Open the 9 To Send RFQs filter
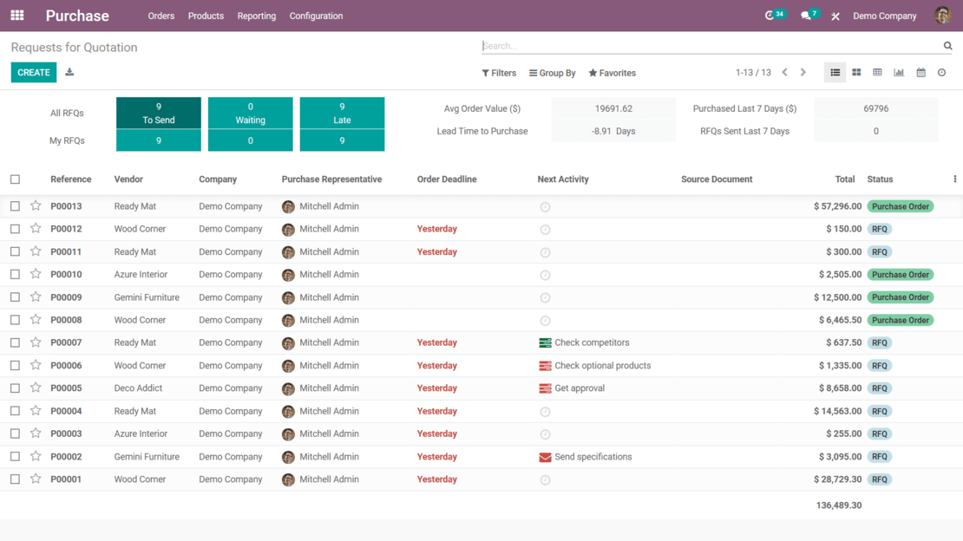Viewport: 963px width, 541px height. (158, 111)
